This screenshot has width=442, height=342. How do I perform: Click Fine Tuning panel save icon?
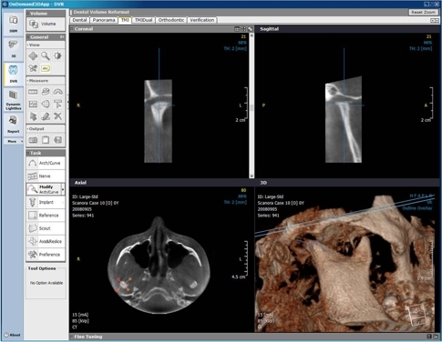[429, 337]
